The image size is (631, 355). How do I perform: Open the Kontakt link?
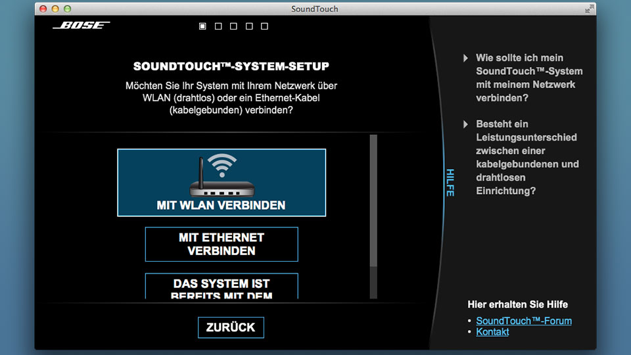(492, 332)
